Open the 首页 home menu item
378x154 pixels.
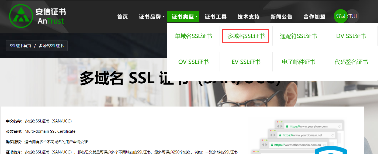tap(123, 17)
